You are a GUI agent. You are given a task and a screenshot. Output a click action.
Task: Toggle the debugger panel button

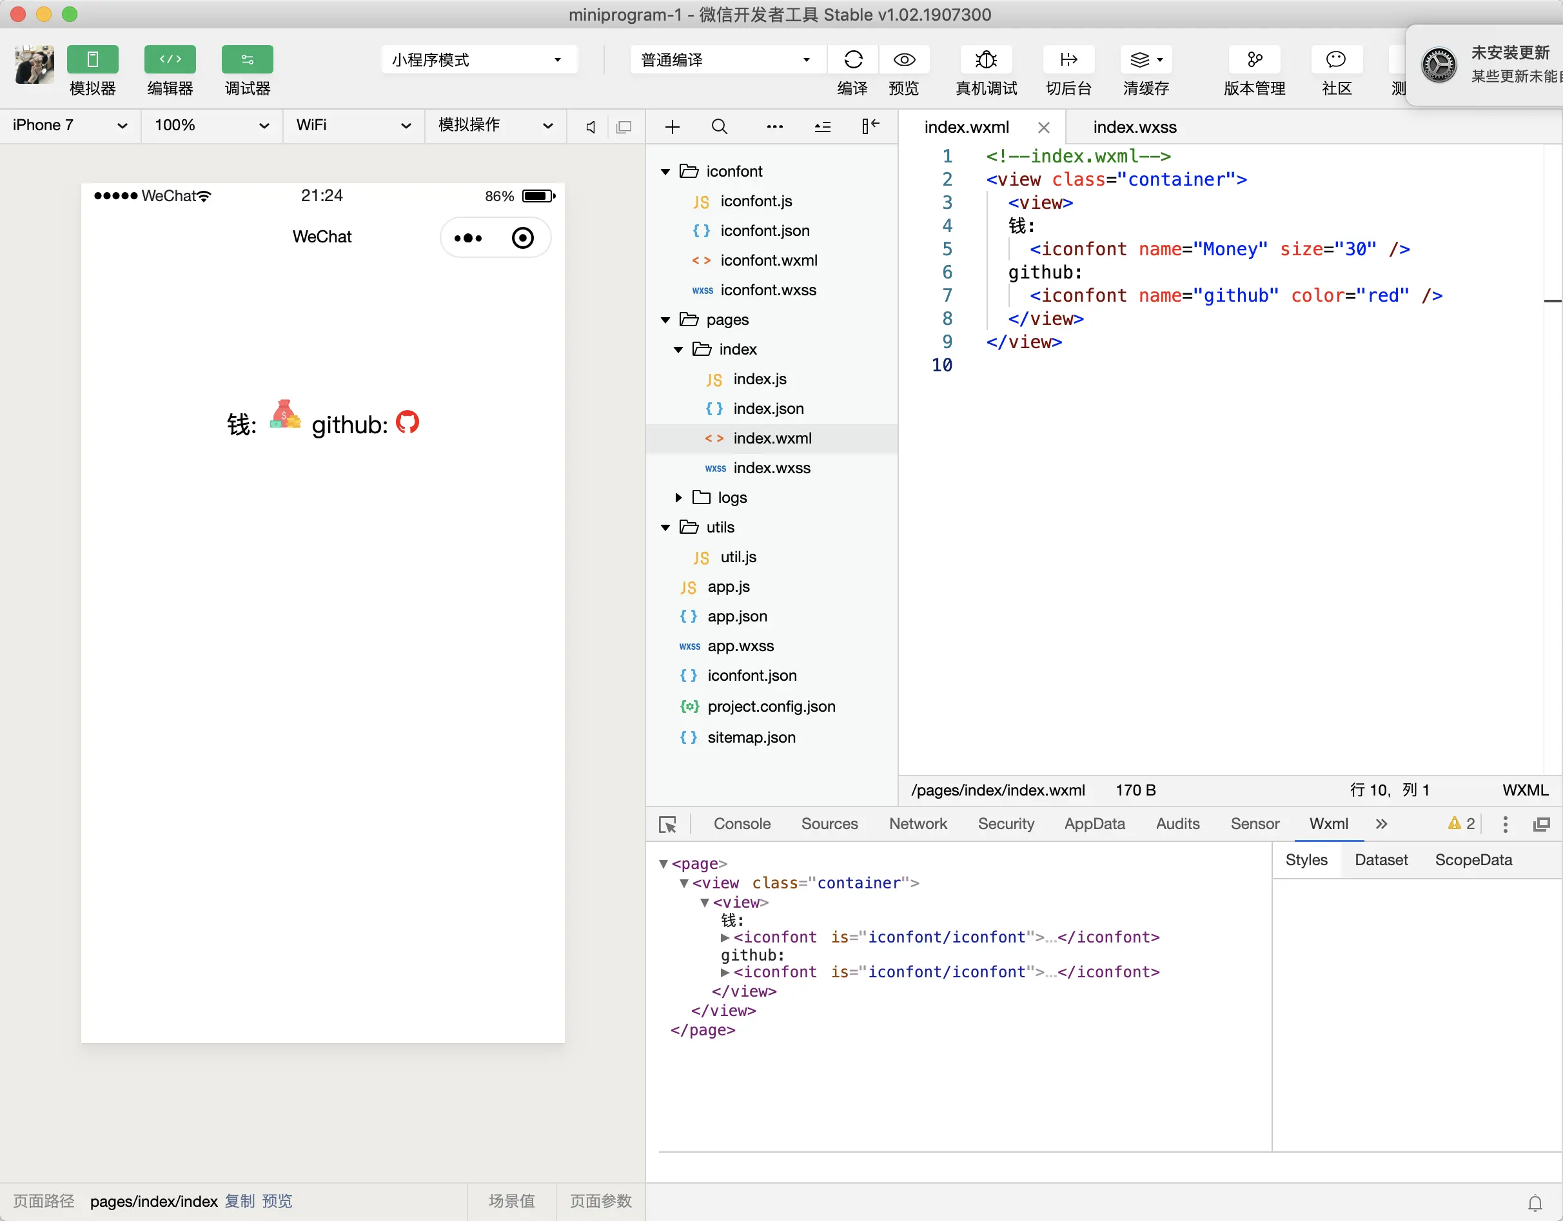(x=247, y=60)
